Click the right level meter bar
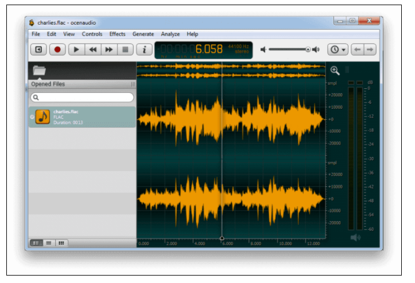 pyautogui.click(x=359, y=159)
